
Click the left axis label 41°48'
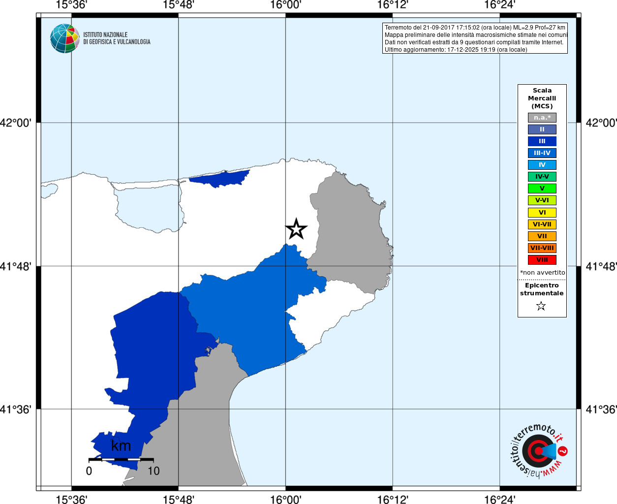(x=16, y=266)
